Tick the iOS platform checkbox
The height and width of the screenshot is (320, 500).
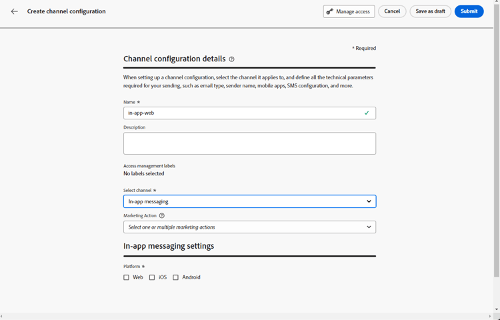[x=152, y=277]
